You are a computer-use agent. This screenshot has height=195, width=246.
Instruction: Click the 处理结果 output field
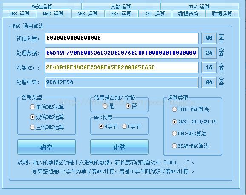122,82
